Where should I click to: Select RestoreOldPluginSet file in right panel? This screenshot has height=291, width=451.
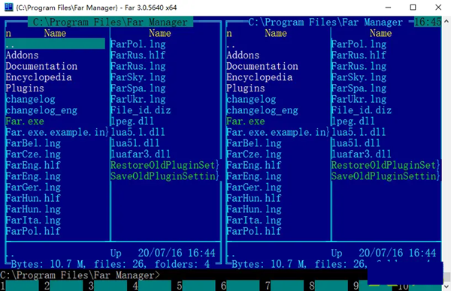click(x=386, y=165)
